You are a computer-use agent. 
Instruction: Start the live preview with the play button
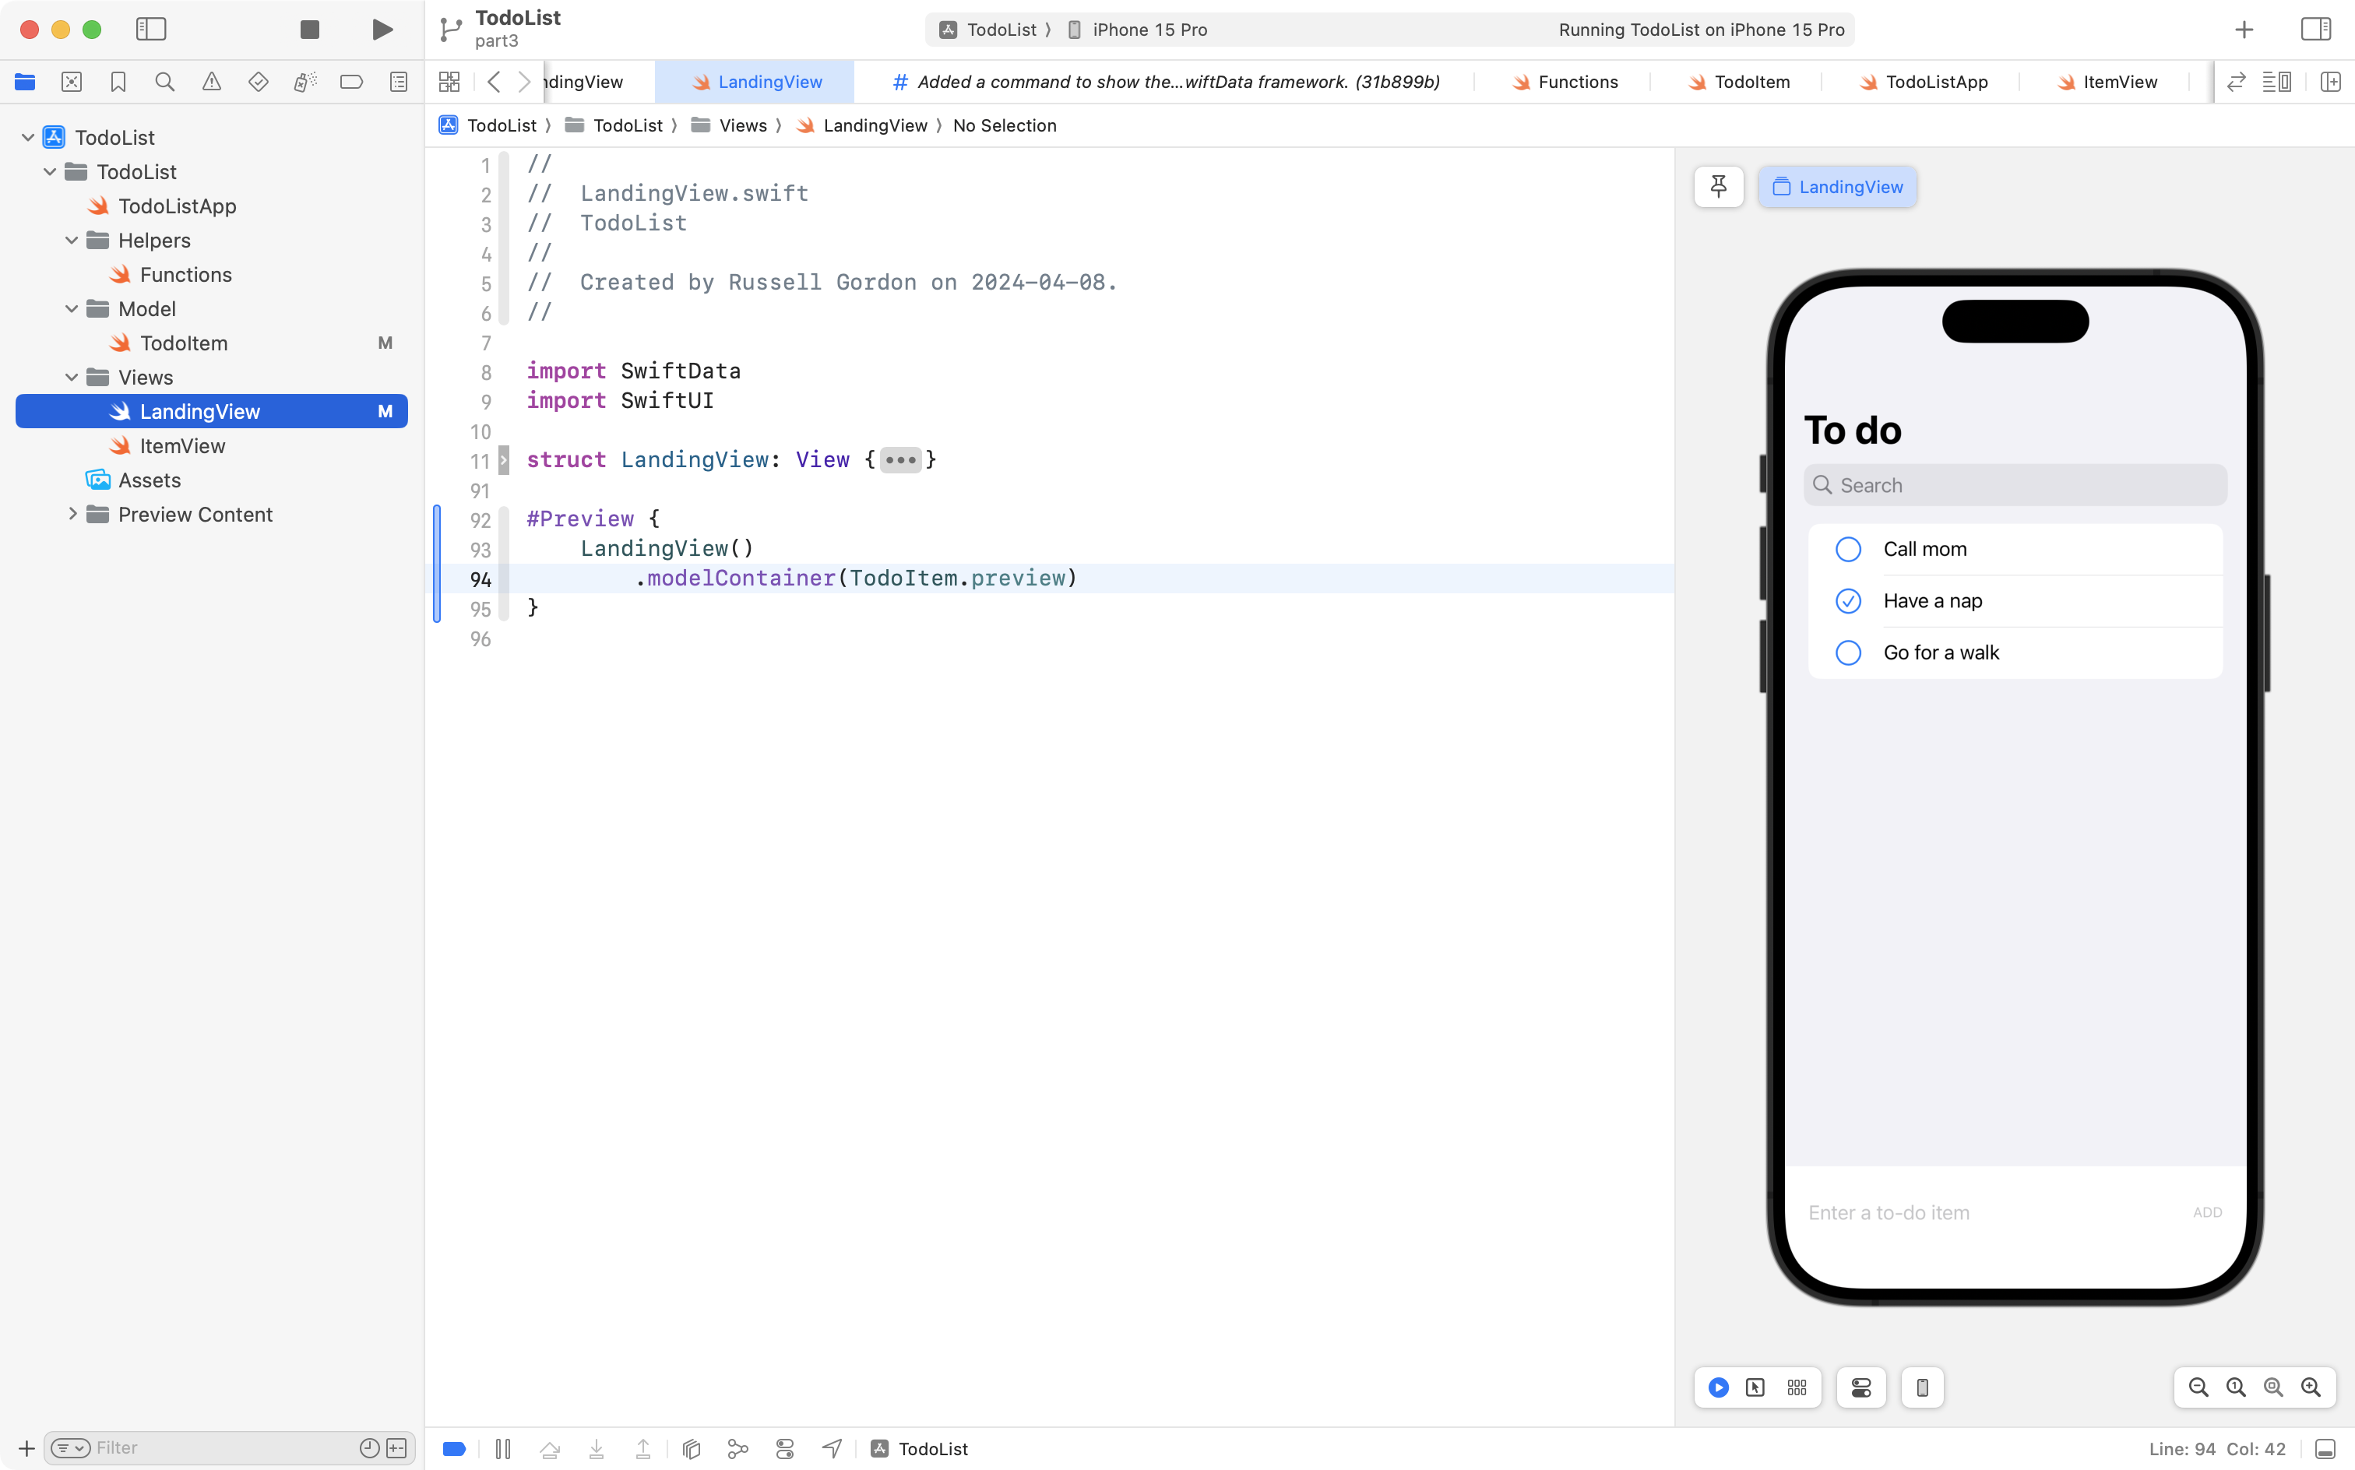point(1717,1387)
